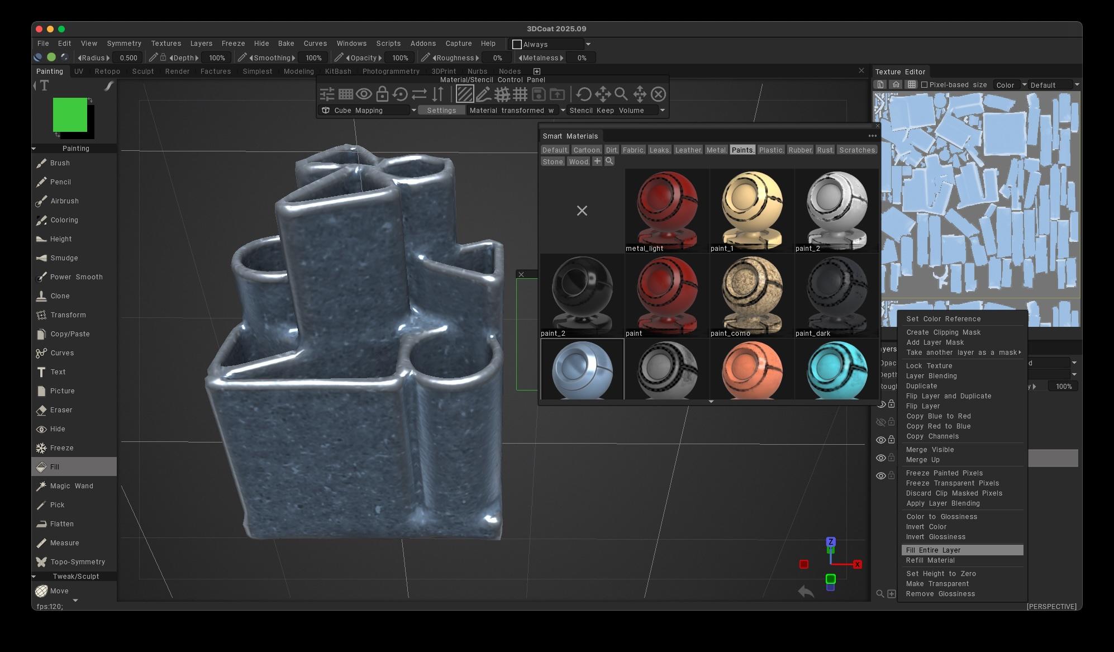Choose Fill Entire Layer from context menu
The image size is (1114, 652).
click(x=933, y=550)
